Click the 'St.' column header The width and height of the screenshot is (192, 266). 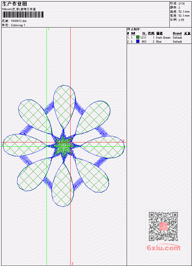coord(144,33)
